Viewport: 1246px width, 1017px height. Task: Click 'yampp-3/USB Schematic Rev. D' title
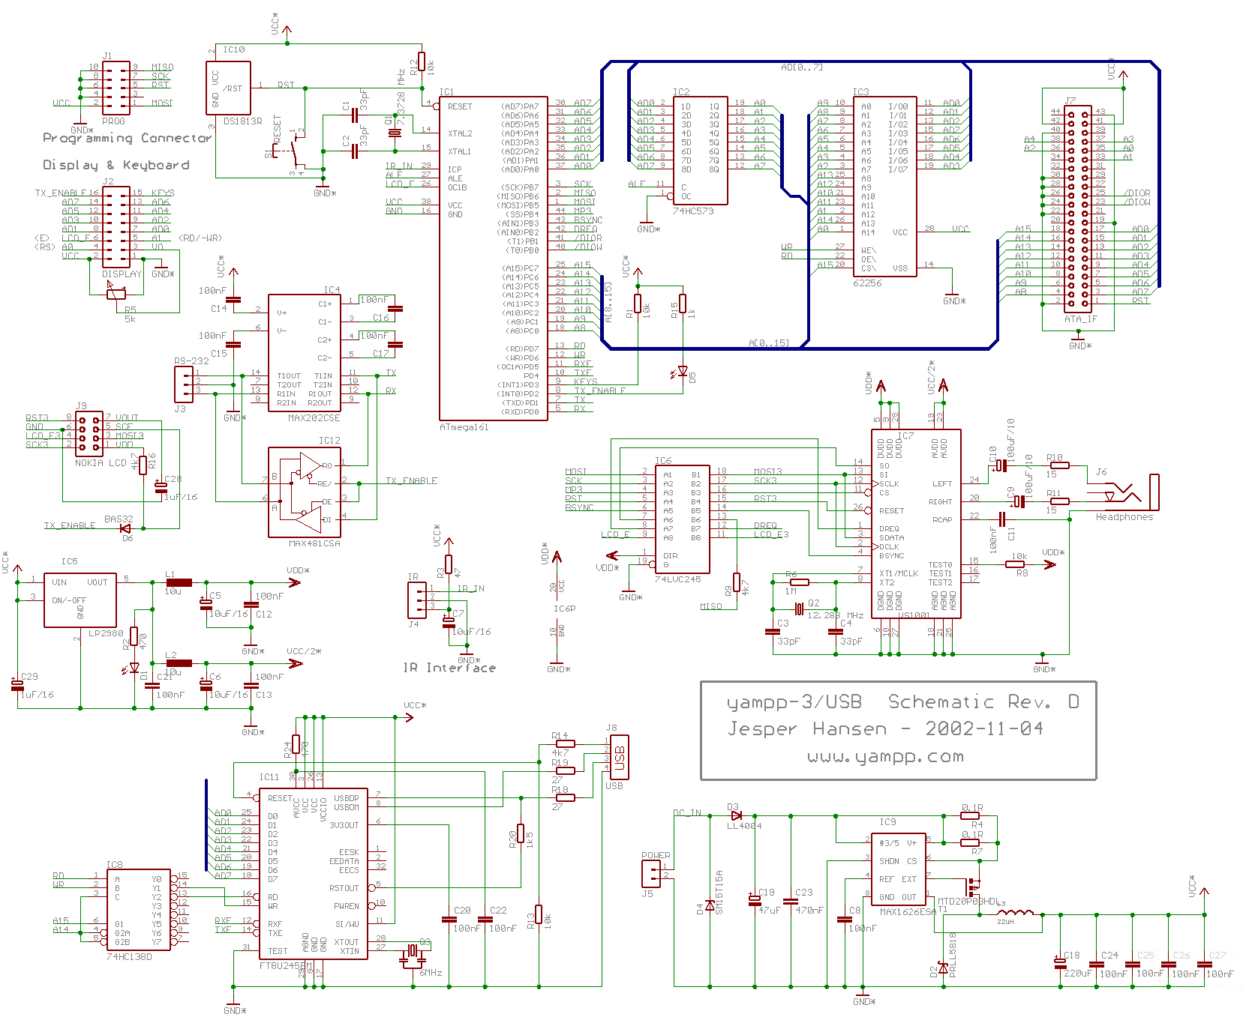[x=903, y=702]
